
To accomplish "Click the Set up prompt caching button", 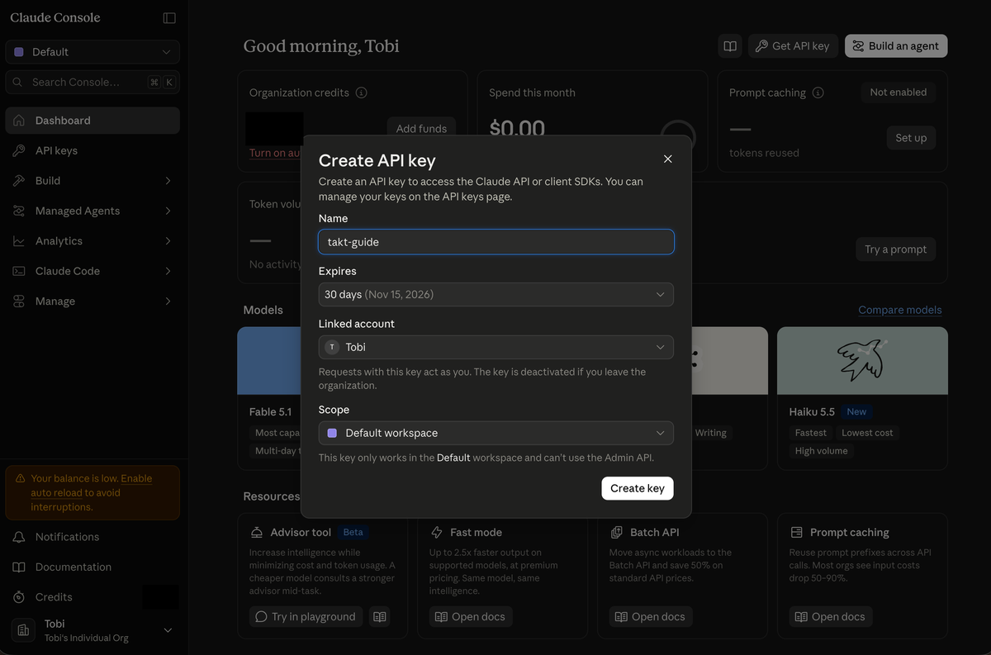I will [911, 138].
